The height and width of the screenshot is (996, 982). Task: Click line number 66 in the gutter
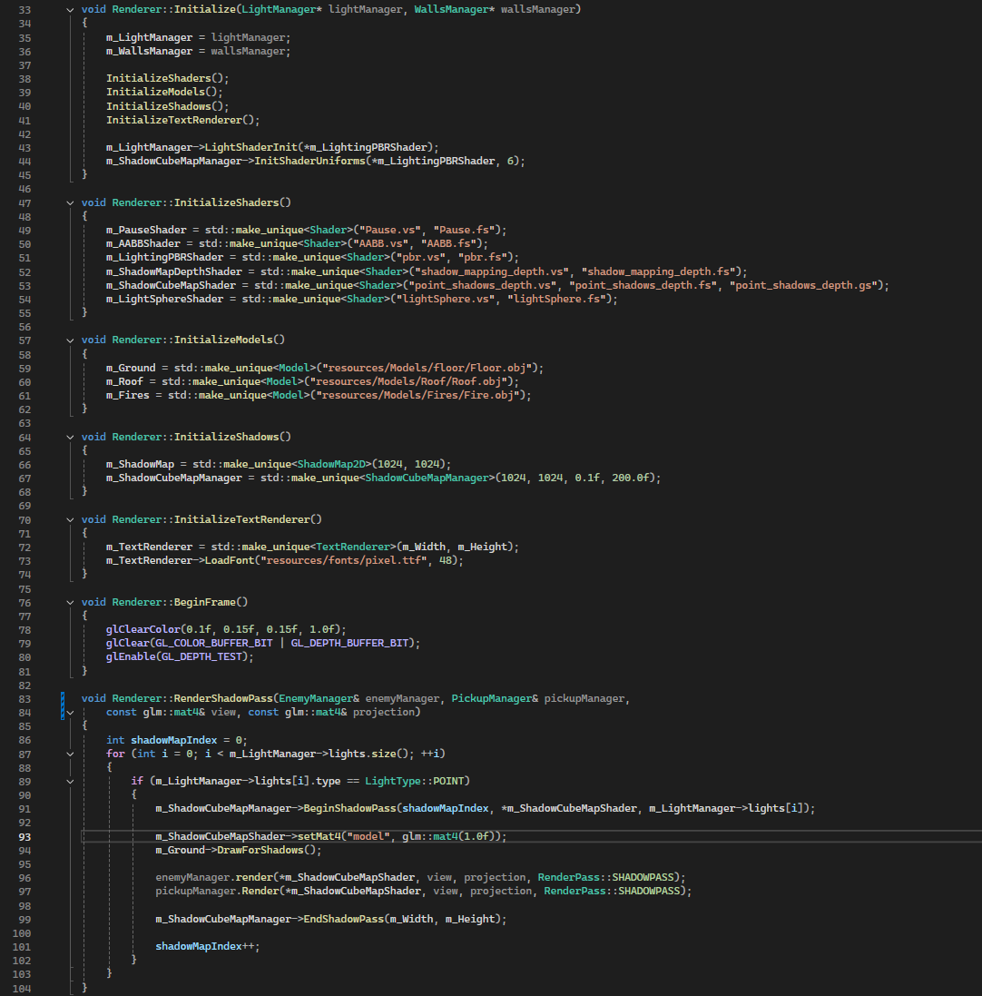(25, 464)
